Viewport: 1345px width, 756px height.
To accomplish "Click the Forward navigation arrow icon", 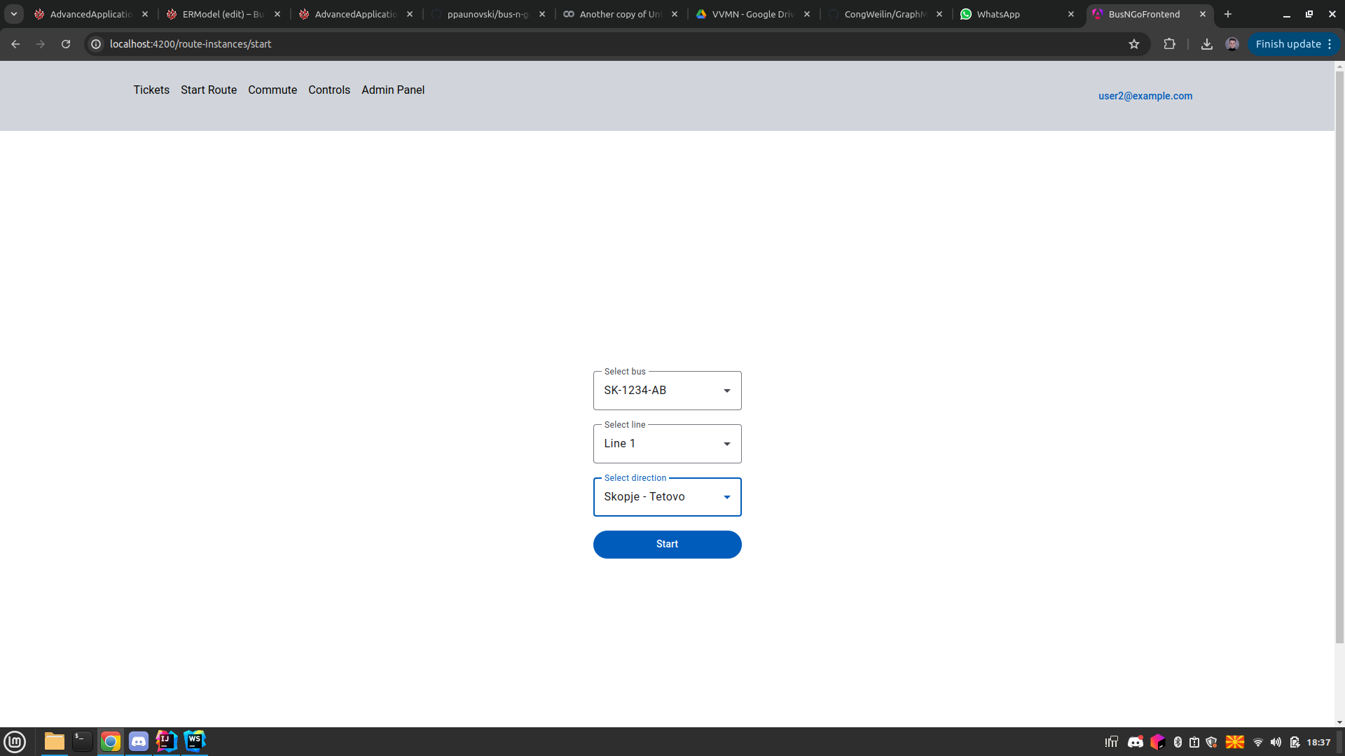I will tap(41, 43).
